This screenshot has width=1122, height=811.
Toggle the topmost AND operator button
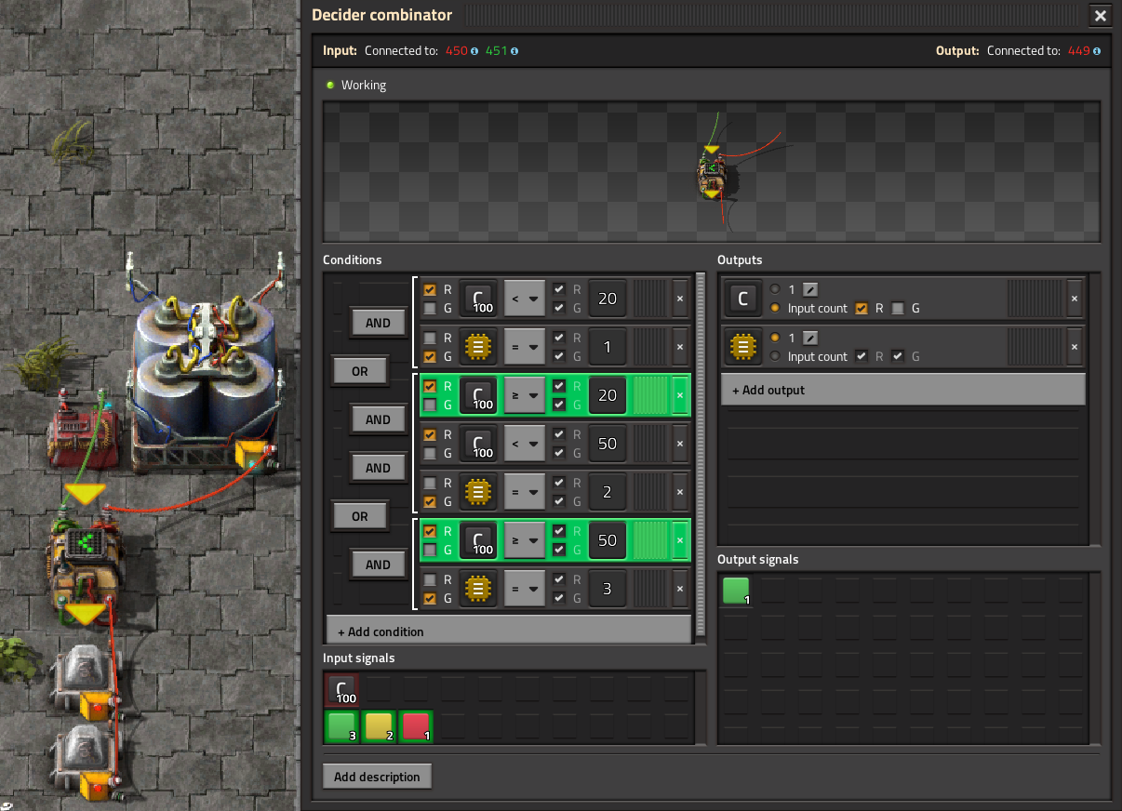pos(378,323)
